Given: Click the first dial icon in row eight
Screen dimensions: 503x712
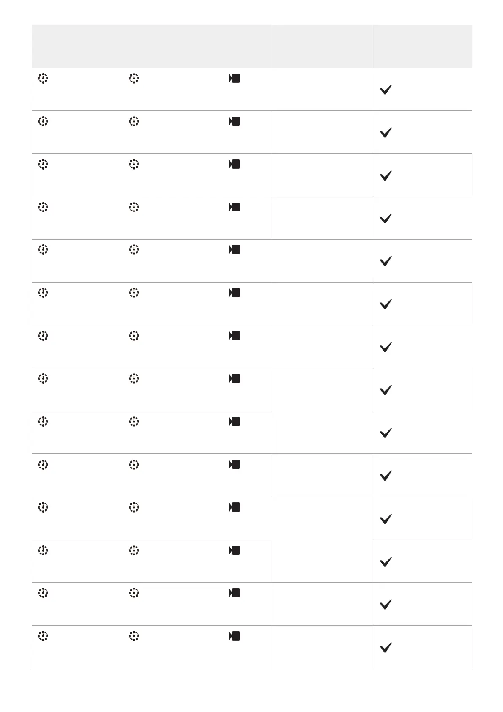Looking at the screenshot, I should point(43,378).
